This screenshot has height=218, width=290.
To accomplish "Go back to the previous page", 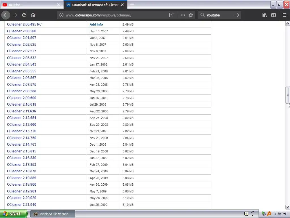I will tap(6, 15).
